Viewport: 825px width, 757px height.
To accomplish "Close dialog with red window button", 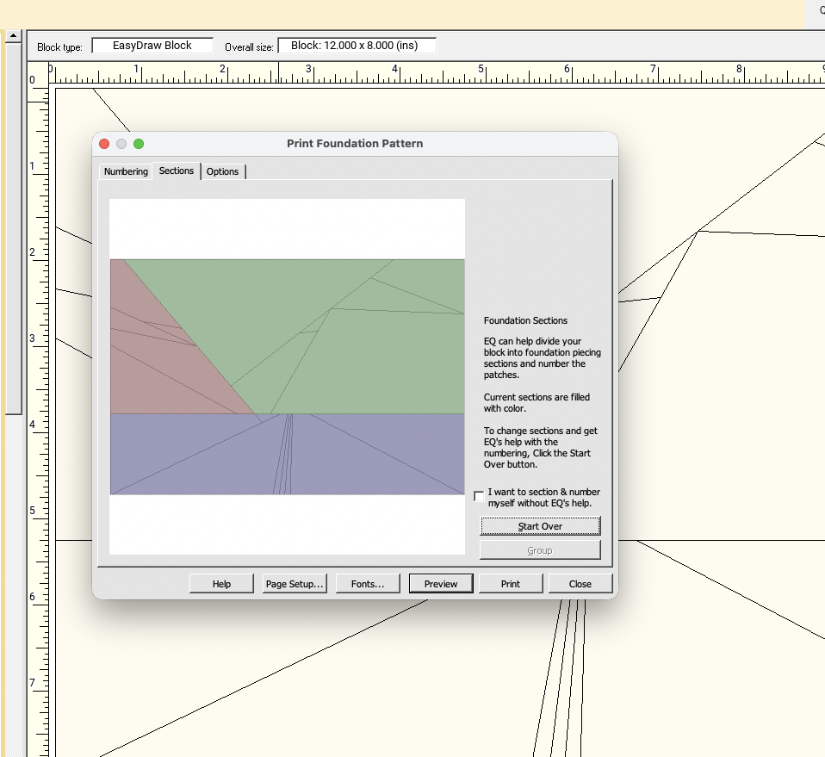I will point(104,144).
